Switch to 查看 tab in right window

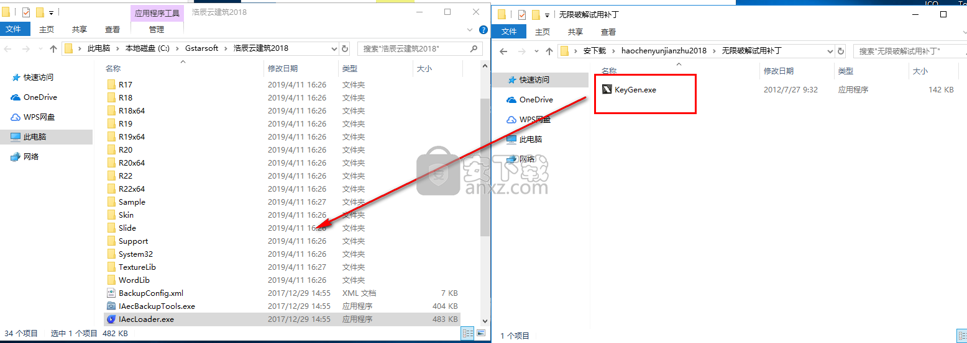[608, 32]
